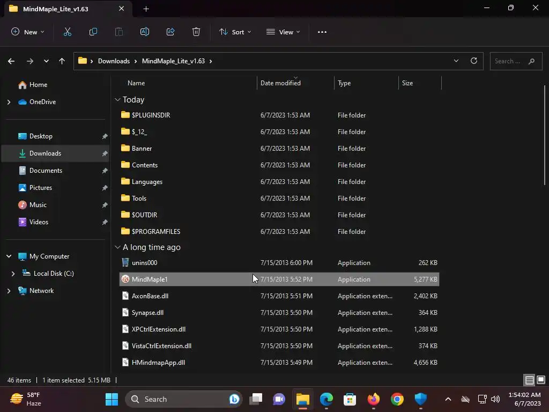Click the Share icon in toolbar
The image size is (549, 412).
[x=170, y=32]
